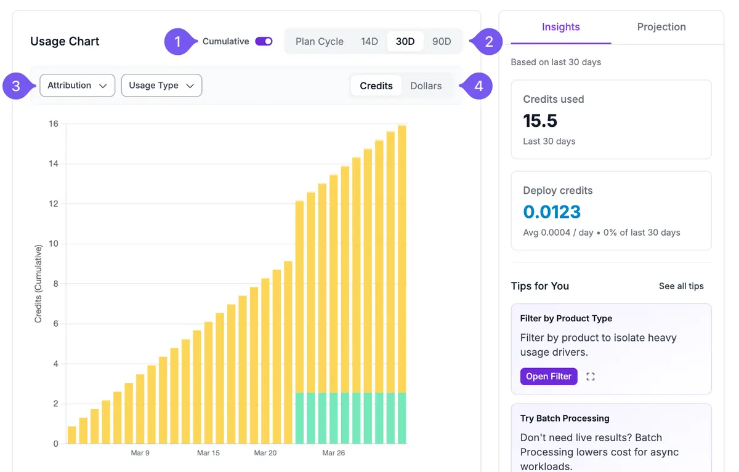This screenshot has height=472, width=739.
Task: Select the 14D time range
Action: [x=369, y=42]
